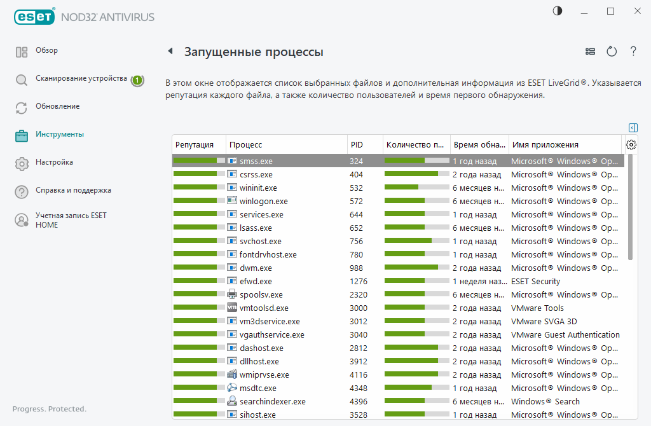Toggle the side details panel icon

click(633, 127)
